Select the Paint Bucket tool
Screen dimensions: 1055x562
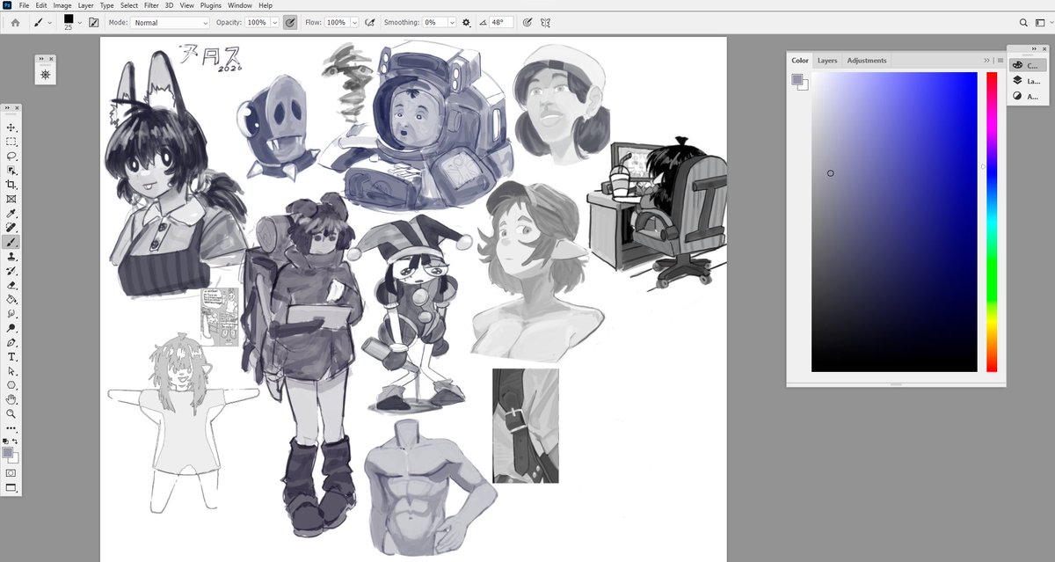click(11, 299)
